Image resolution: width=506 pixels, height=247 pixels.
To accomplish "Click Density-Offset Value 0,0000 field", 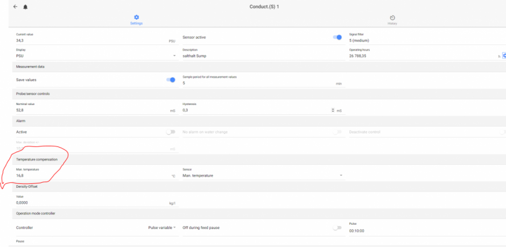I will [96, 203].
